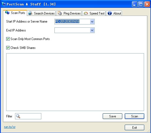The image size is (151, 133).
Task: Click inside the empty results list area
Action: click(75, 82)
